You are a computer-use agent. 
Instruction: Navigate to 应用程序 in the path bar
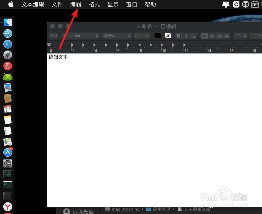[162, 209]
